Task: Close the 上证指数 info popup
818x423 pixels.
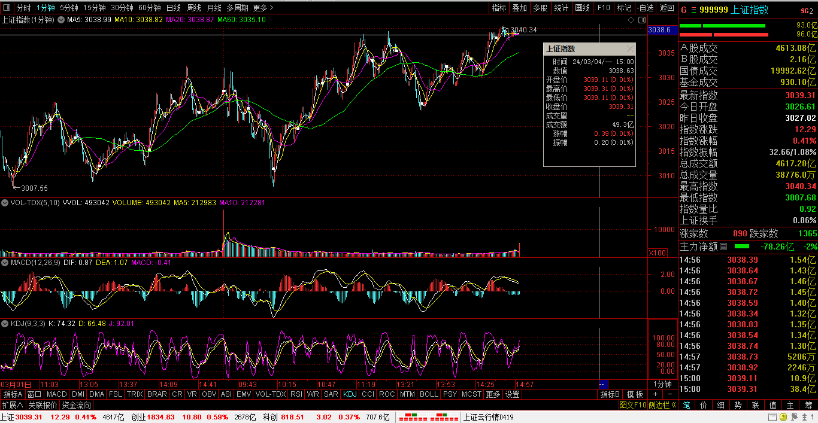Action: click(629, 48)
